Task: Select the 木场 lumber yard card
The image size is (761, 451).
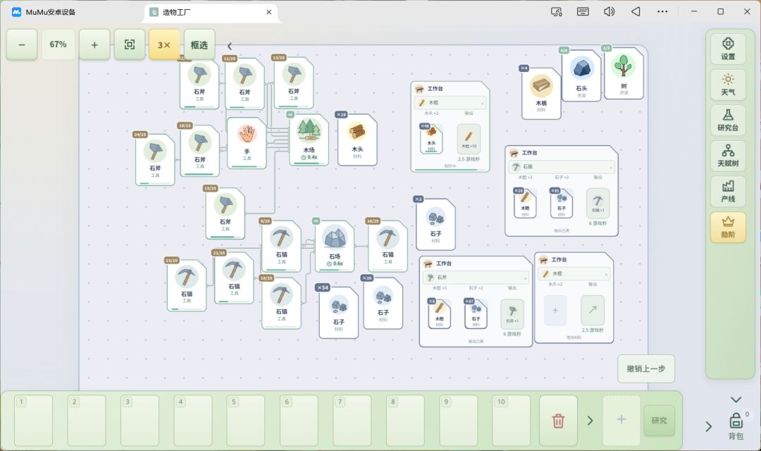Action: pyautogui.click(x=309, y=140)
